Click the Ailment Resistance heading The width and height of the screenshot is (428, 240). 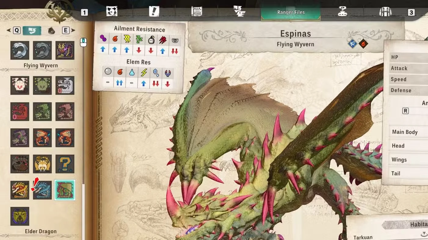140,29
